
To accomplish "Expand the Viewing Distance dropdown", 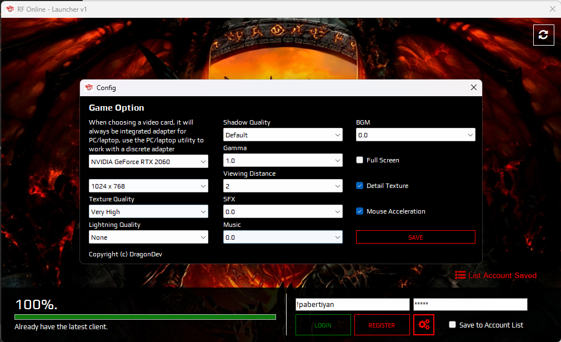I will pos(283,186).
